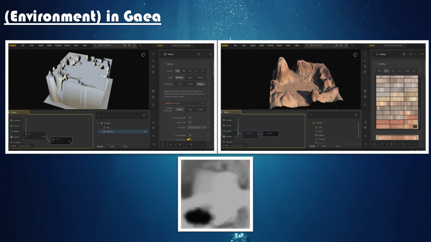
Task: Click the Mesher node icon in outline list
Action: pyautogui.click(x=104, y=132)
